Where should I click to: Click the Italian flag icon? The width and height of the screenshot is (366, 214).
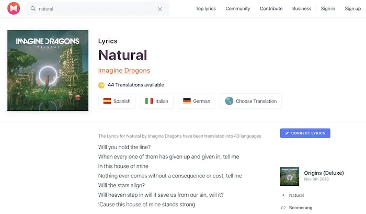pyautogui.click(x=149, y=101)
